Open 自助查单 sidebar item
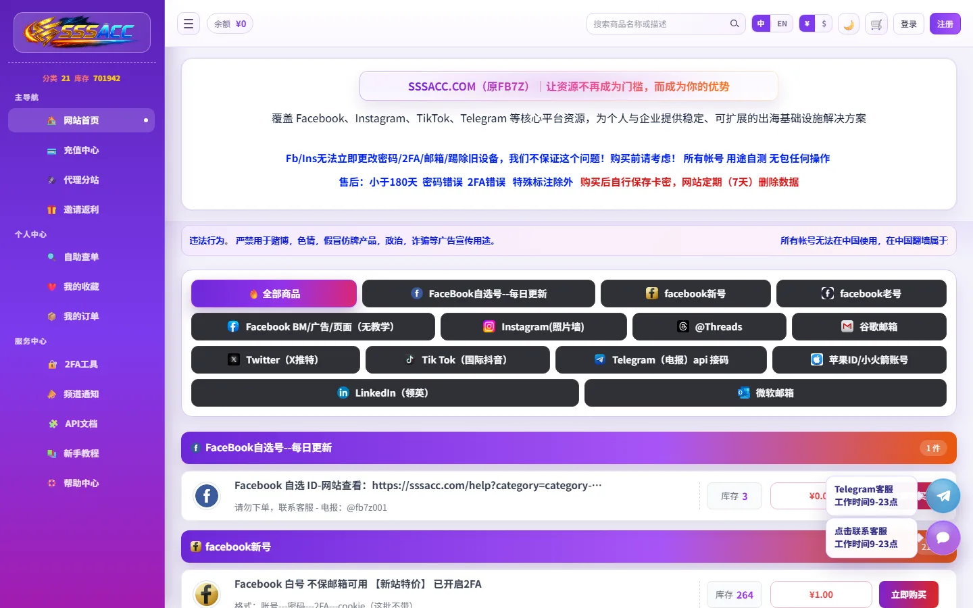The width and height of the screenshot is (973, 608). (81, 257)
